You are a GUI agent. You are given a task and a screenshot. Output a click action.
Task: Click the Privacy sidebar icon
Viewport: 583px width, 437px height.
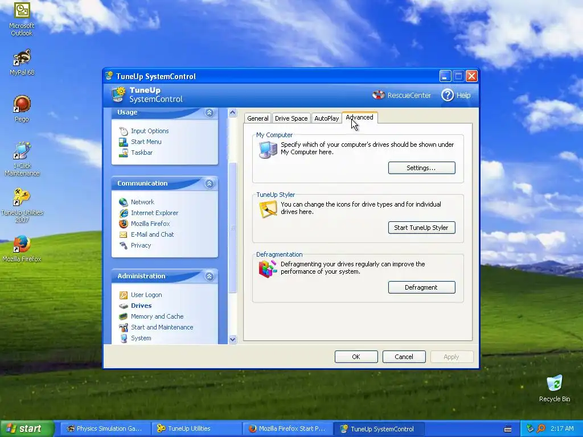tap(124, 245)
